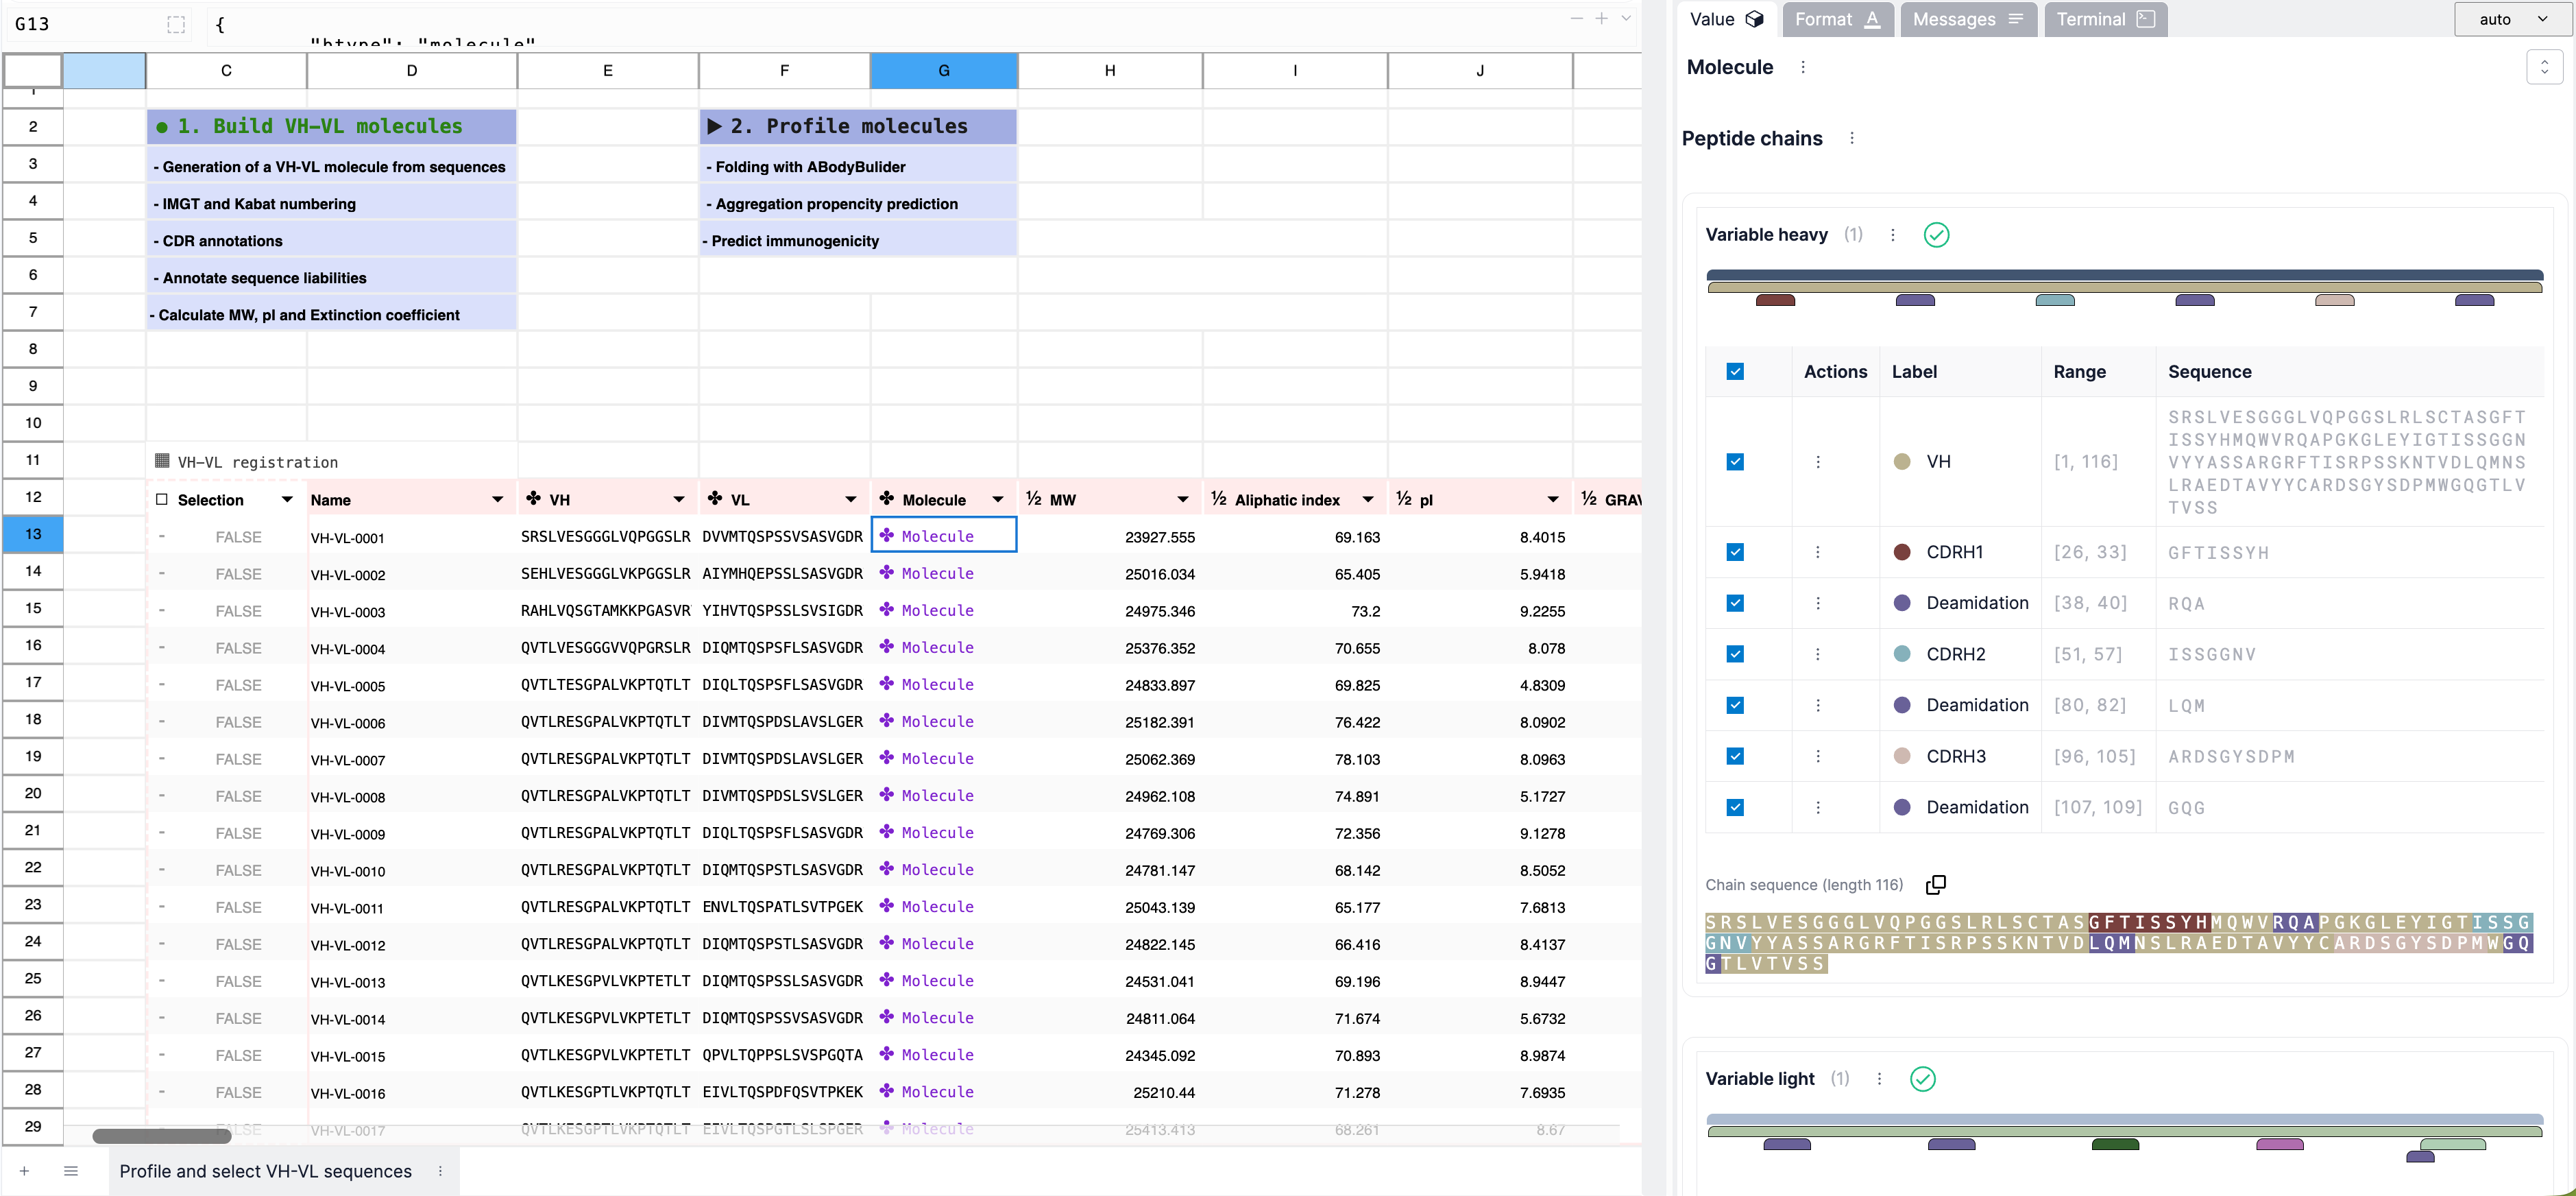Viewport: 2576px width, 1196px height.
Task: Click the Variable light validation check icon
Action: click(x=1922, y=1079)
